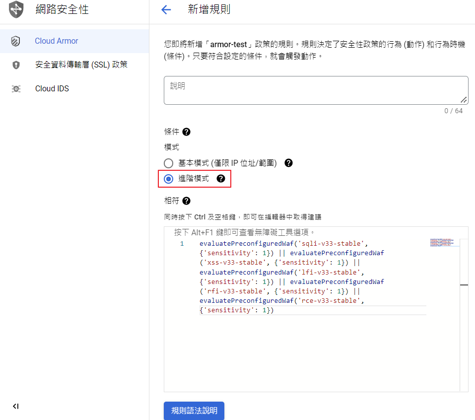Click the help icon beside 基本模式
475x420 pixels.
(288, 163)
